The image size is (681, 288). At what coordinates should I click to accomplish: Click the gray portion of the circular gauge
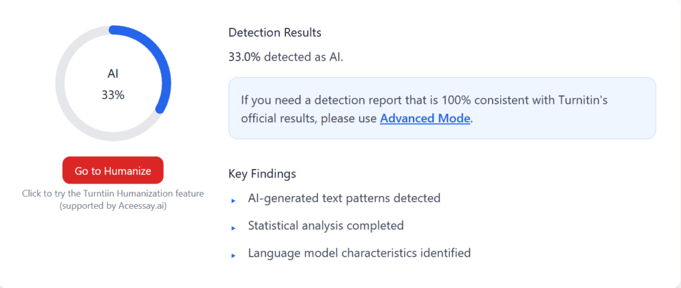point(67,105)
